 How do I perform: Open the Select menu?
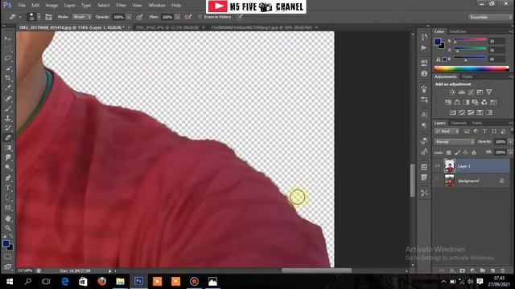[x=103, y=6]
